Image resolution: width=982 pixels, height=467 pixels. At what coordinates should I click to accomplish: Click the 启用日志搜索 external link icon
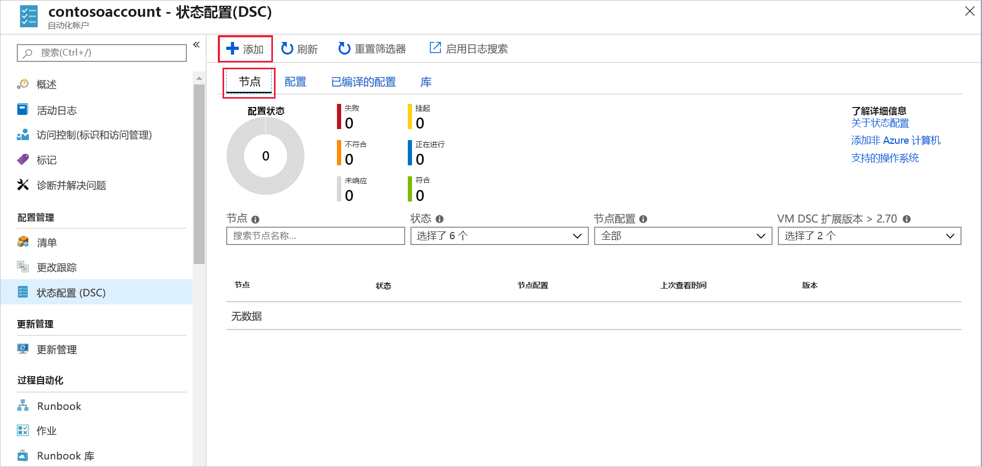pyautogui.click(x=436, y=48)
